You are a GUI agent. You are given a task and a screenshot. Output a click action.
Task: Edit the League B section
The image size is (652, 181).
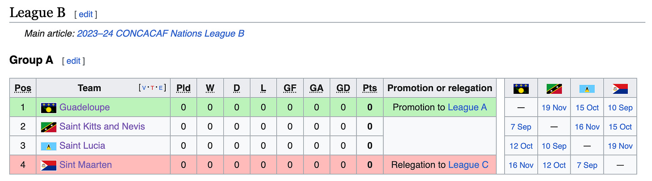[86, 14]
